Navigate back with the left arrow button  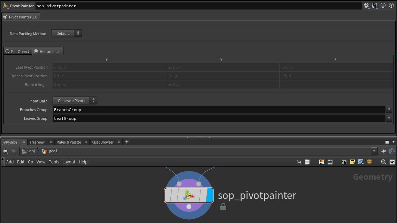coord(5,151)
